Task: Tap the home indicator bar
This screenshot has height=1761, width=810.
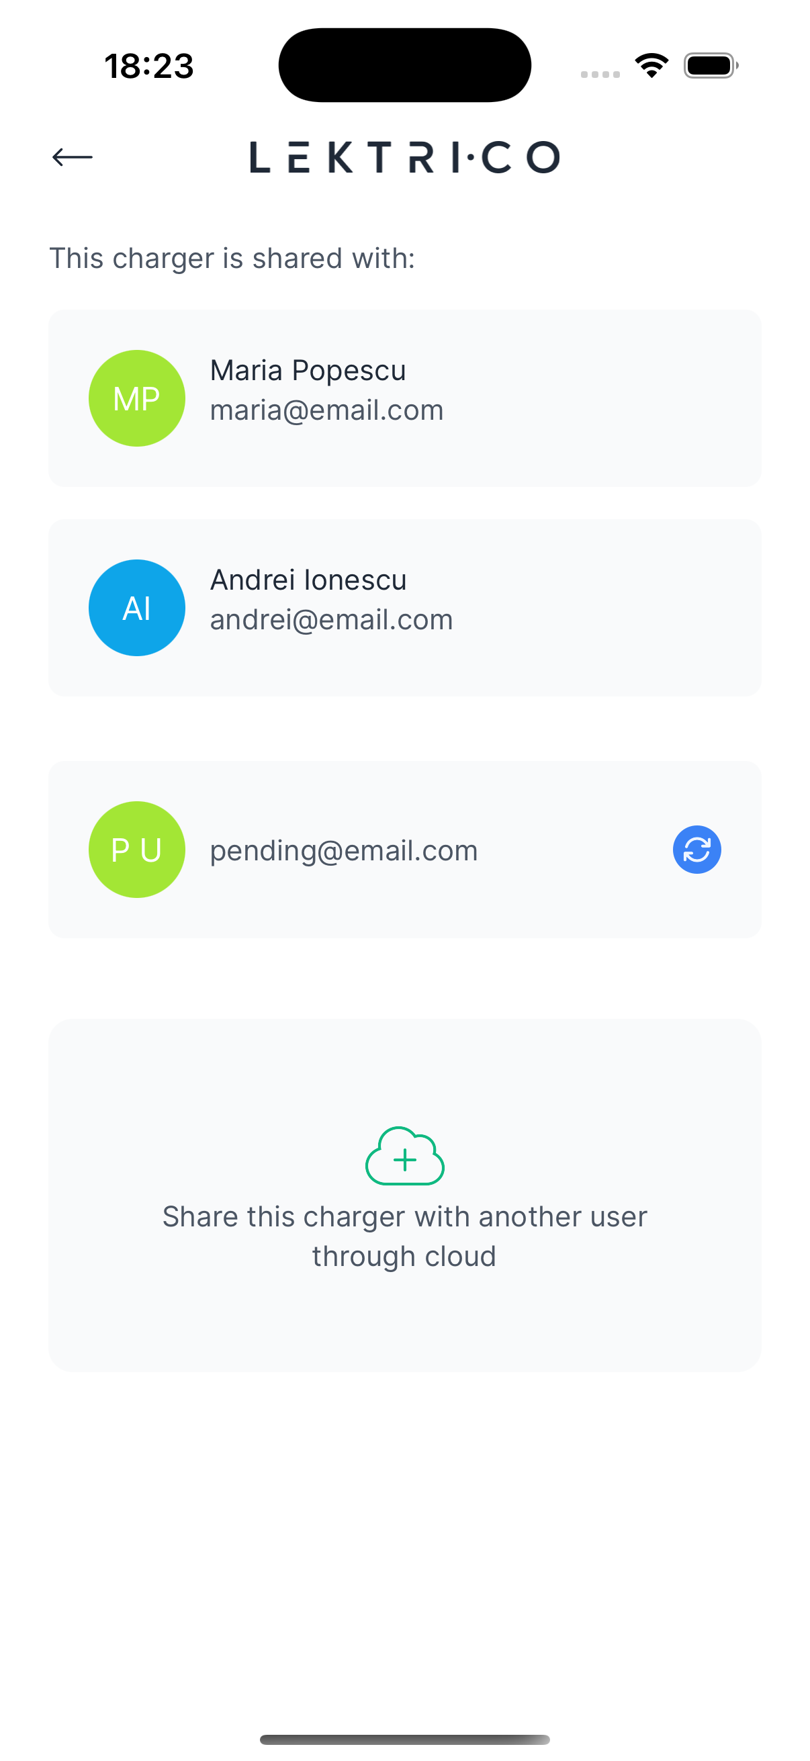Action: 404,1739
